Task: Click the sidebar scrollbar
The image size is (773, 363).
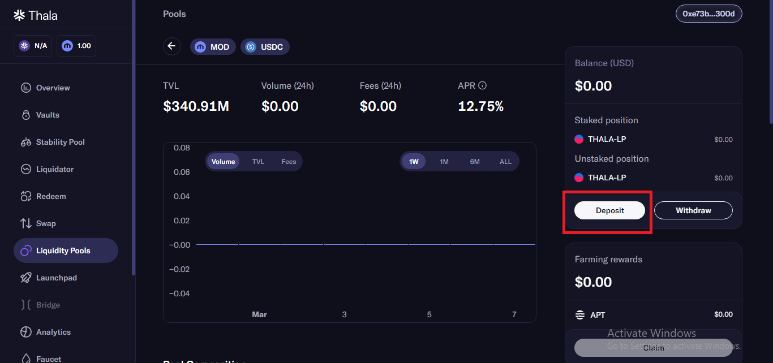Action: (x=134, y=137)
